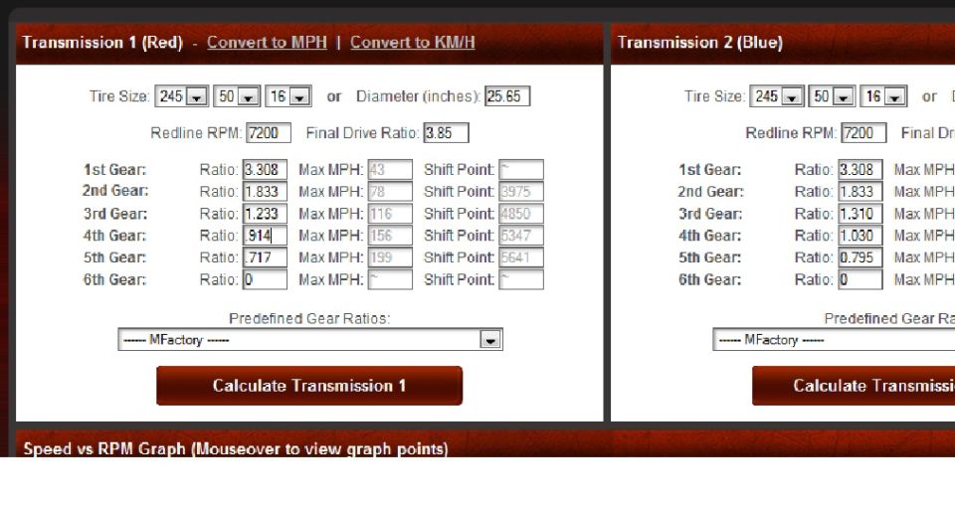Click Transmission 1 6th Gear ratio field
Viewport: 955px width, 508px height.
pyautogui.click(x=265, y=279)
